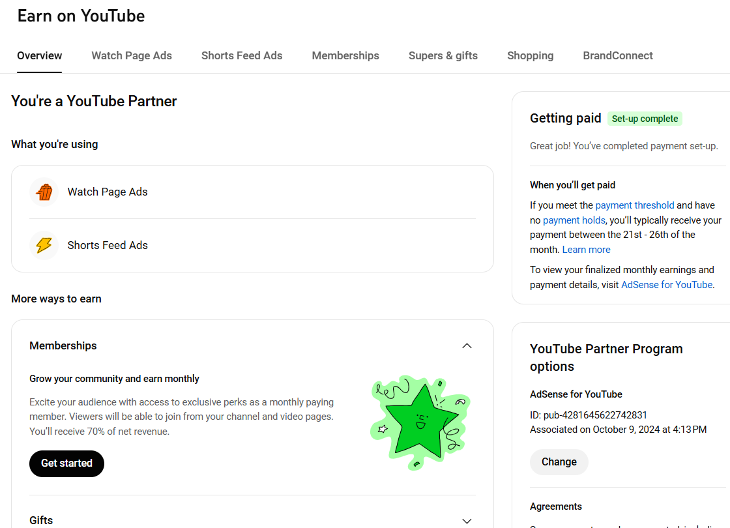This screenshot has height=528, width=730.
Task: Select the Overview tab
Action: (x=40, y=55)
